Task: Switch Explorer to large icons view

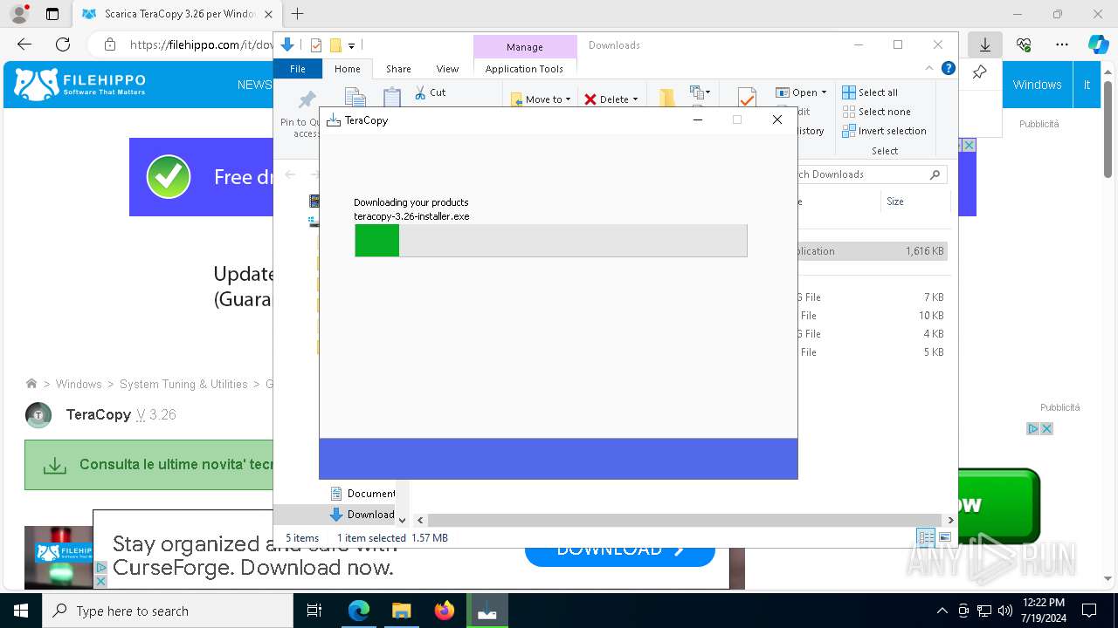Action: pos(944,537)
